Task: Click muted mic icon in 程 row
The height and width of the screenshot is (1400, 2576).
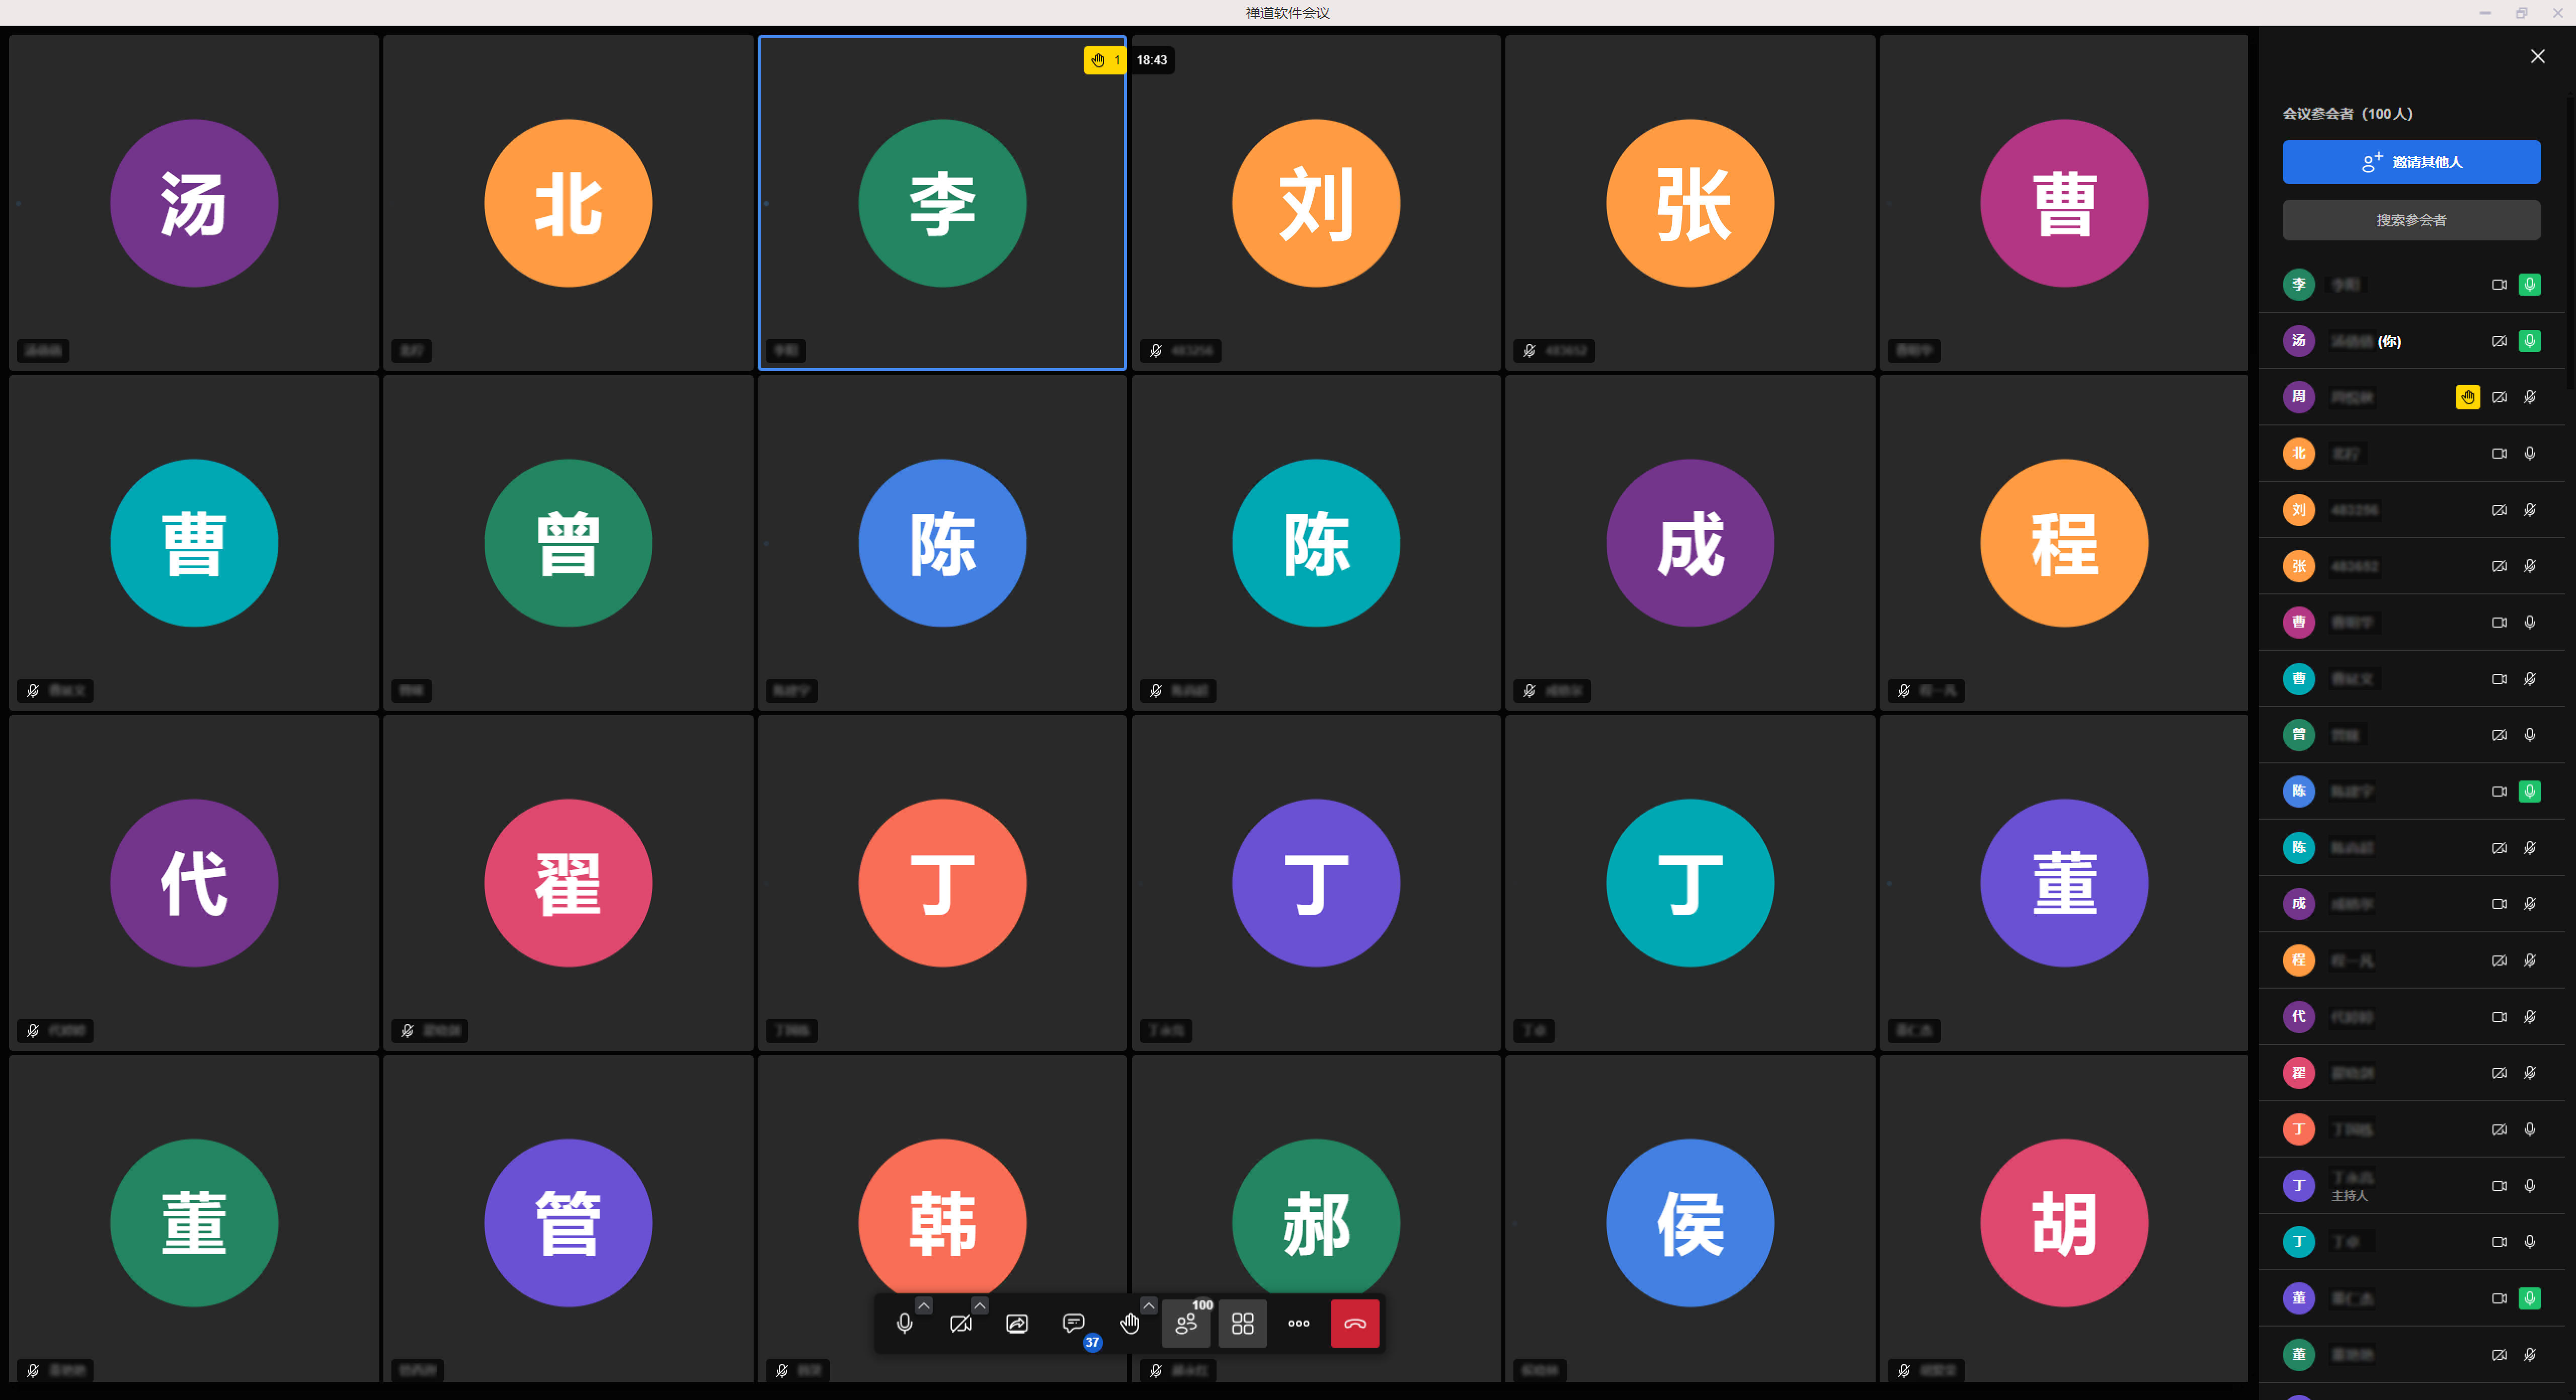Action: [2529, 960]
